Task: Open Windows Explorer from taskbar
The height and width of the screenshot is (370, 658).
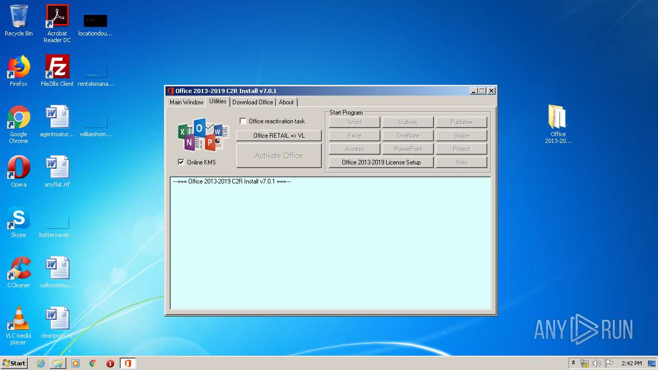Action: tap(58, 363)
